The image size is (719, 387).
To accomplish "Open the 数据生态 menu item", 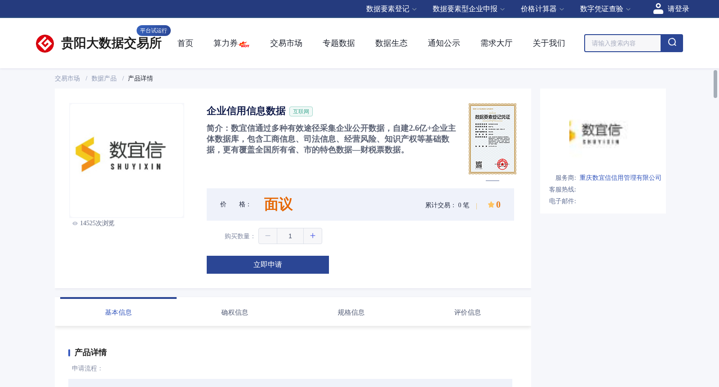I will coord(391,43).
